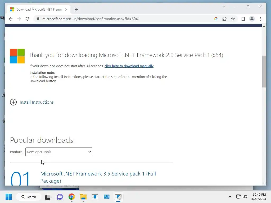
Task: Open .NET Framework 3.5 Service pack 1 link
Action: pos(98,177)
